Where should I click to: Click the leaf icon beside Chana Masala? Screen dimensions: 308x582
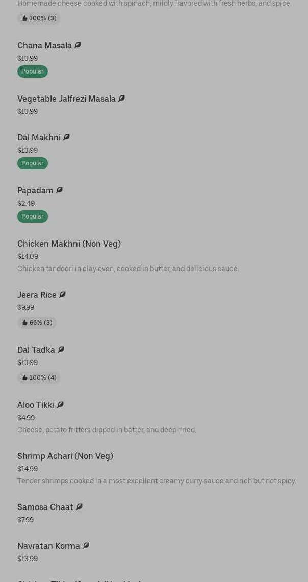click(x=78, y=45)
